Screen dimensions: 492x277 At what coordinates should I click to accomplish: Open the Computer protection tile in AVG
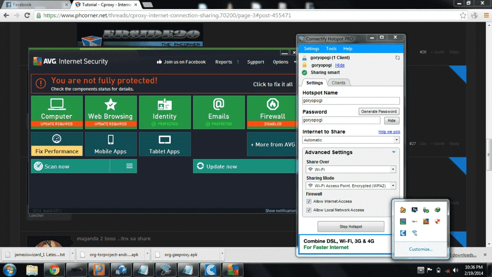57,112
